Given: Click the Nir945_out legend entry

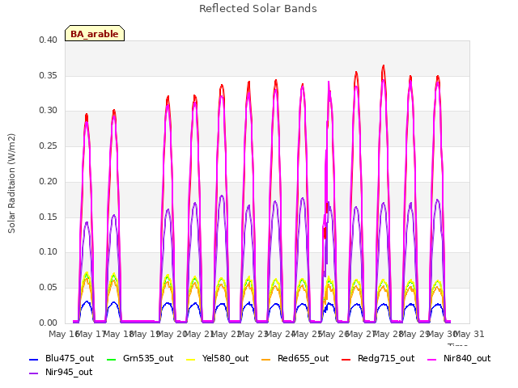Looking at the screenshot, I should (x=61, y=372).
